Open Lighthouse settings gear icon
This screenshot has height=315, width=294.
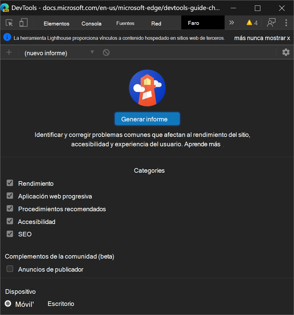point(286,52)
